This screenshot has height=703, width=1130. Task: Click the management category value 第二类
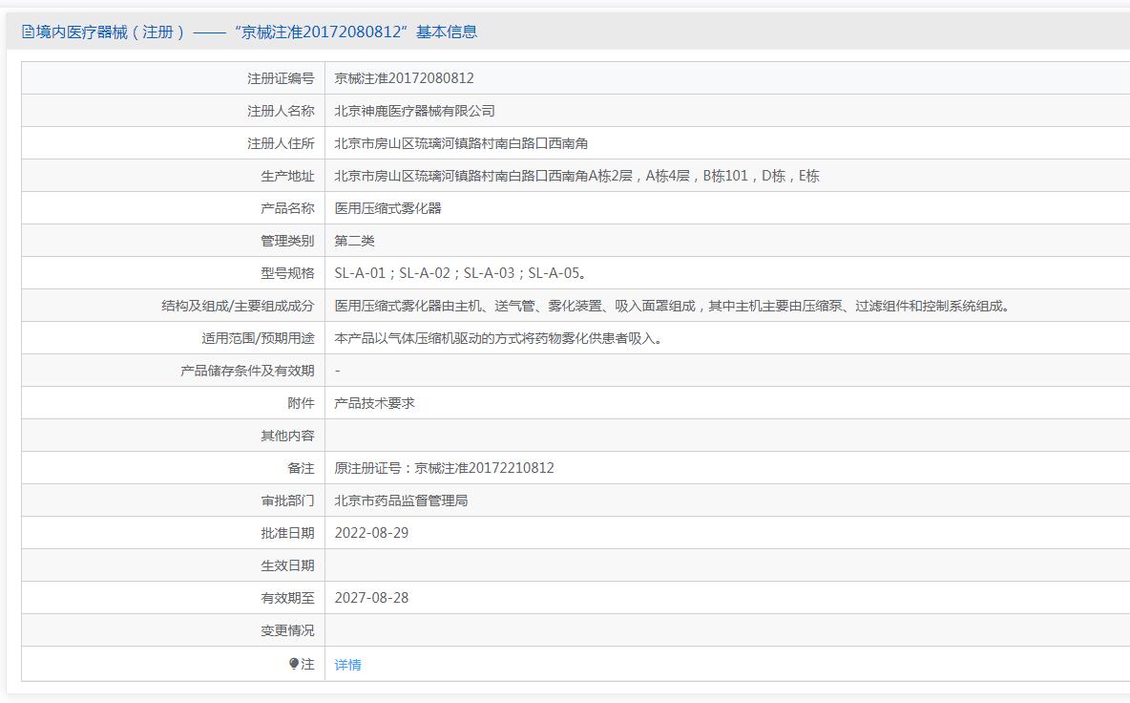pos(354,241)
